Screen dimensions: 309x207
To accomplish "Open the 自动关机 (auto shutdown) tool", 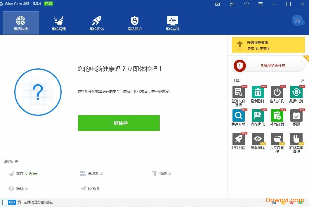I will pos(277,92).
